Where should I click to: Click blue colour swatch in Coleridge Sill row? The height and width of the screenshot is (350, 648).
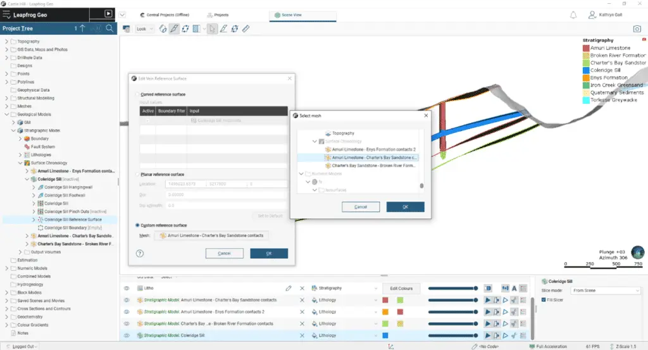[385, 335]
